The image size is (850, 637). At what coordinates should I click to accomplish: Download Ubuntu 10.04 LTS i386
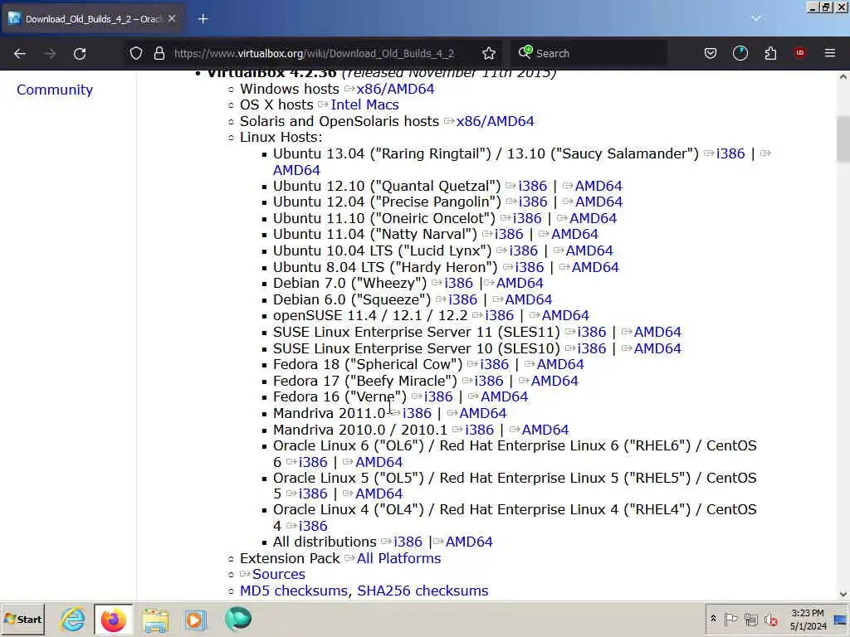pos(524,250)
